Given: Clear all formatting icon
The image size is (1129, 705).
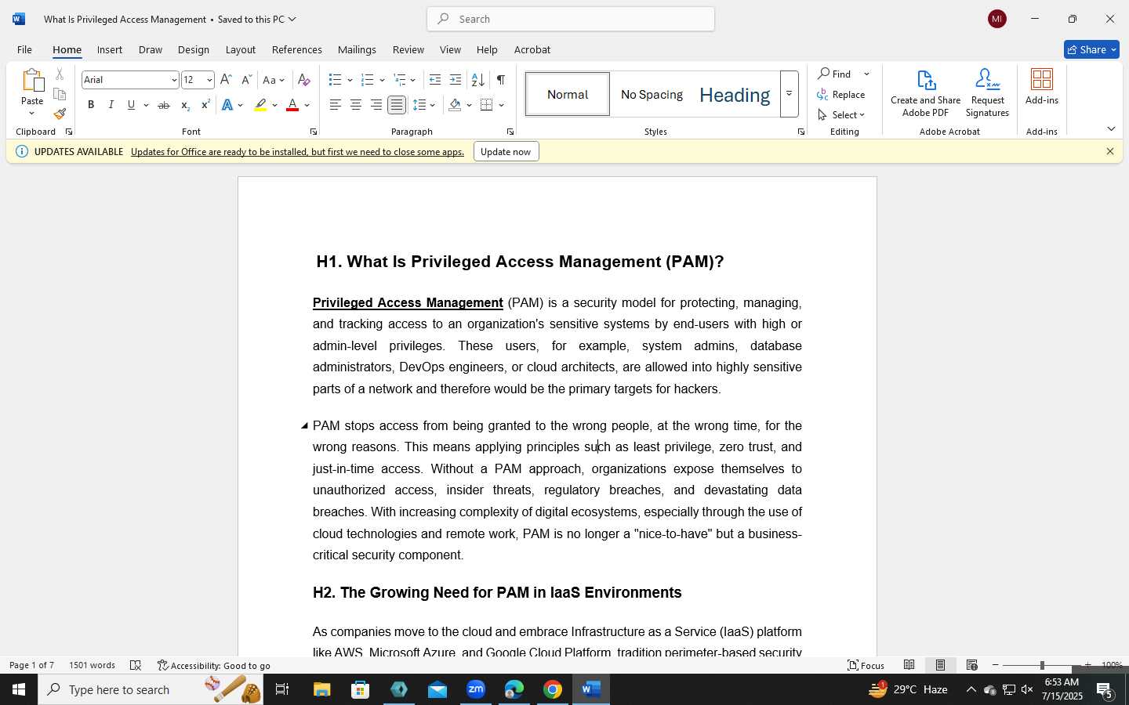Looking at the screenshot, I should (x=304, y=80).
